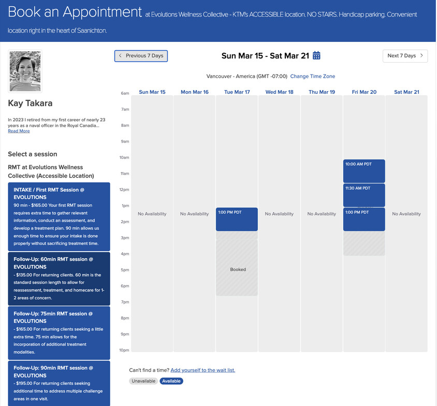Expand bio with Read More link
Image resolution: width=437 pixels, height=406 pixels.
pos(19,131)
